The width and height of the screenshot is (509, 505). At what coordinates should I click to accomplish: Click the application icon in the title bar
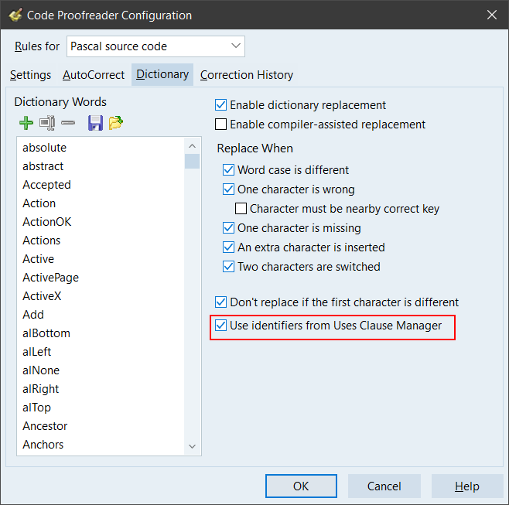click(15, 15)
